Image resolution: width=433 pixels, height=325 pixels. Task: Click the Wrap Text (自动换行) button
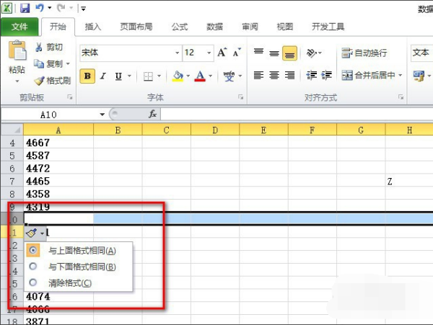point(364,53)
